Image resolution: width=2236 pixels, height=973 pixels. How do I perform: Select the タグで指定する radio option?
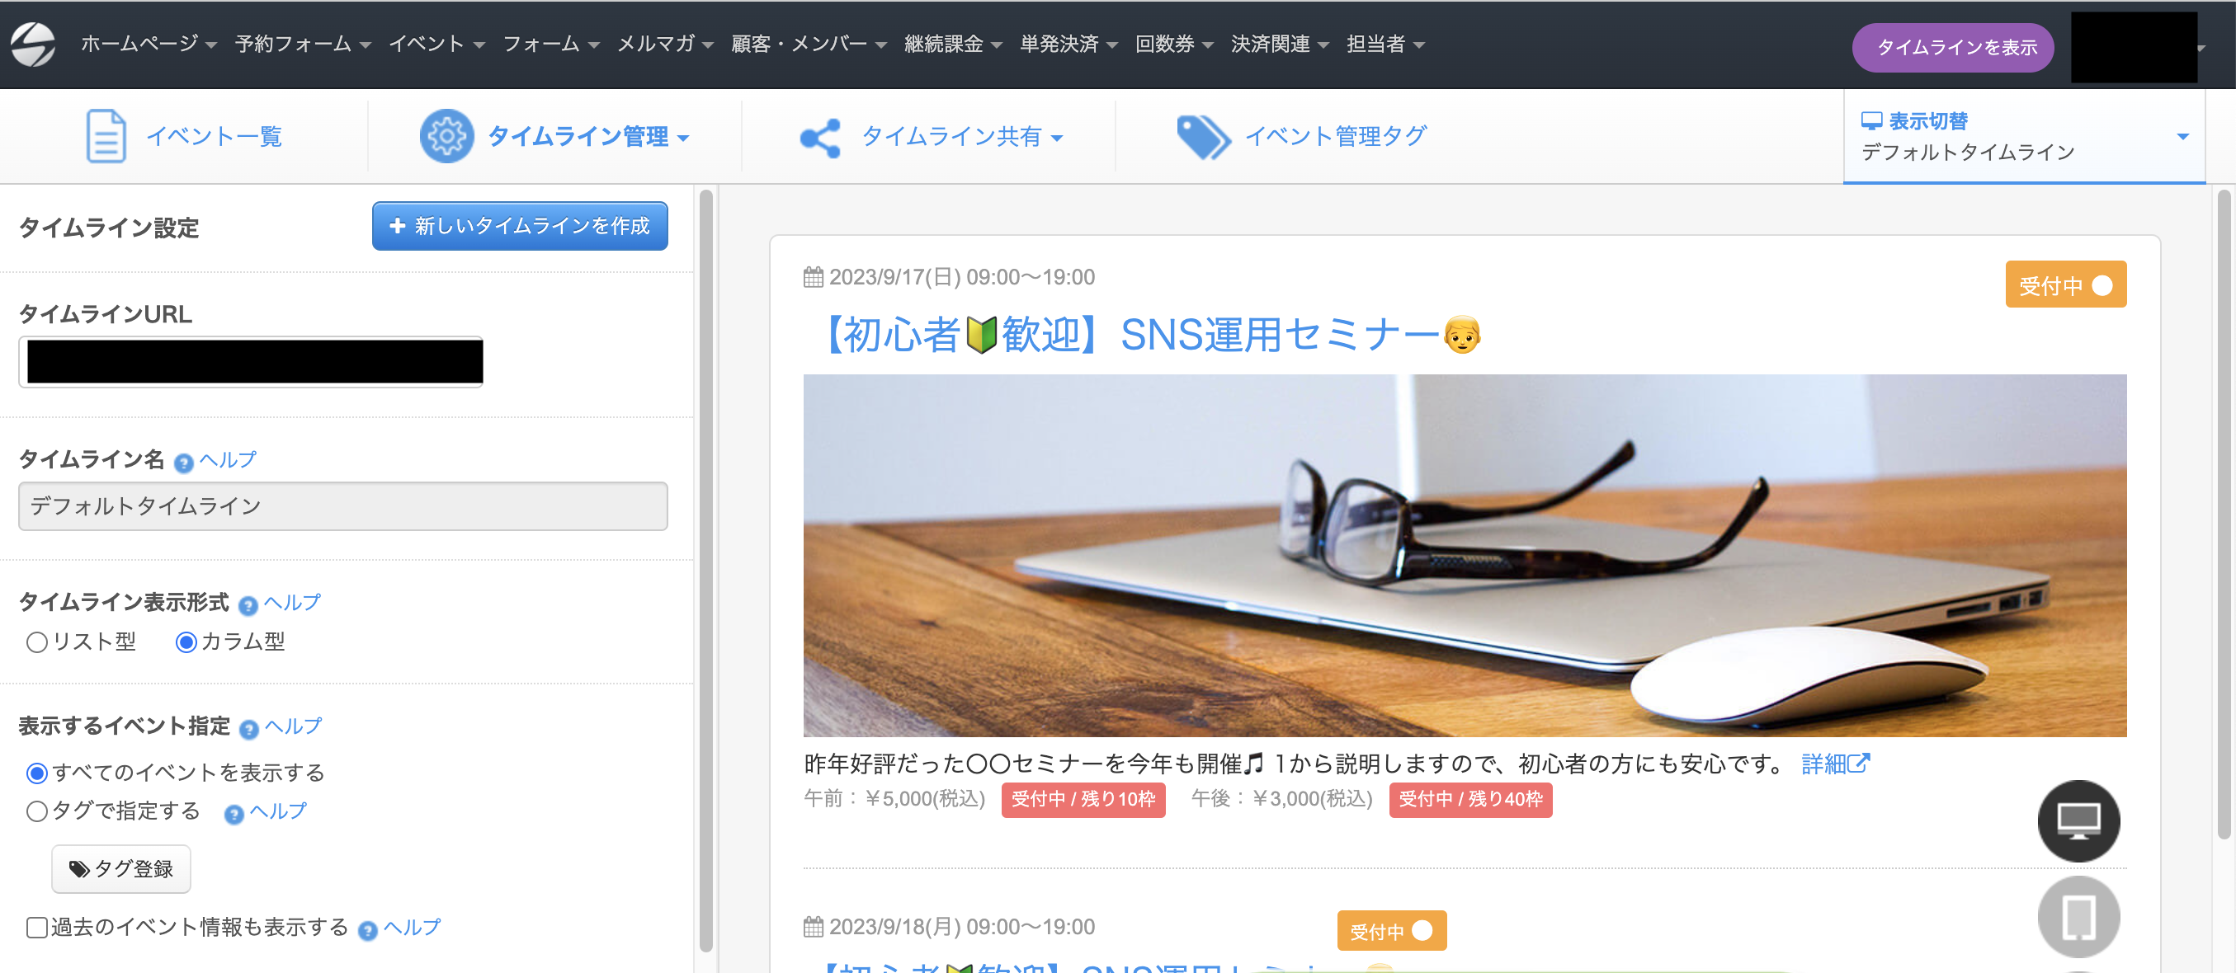(36, 811)
